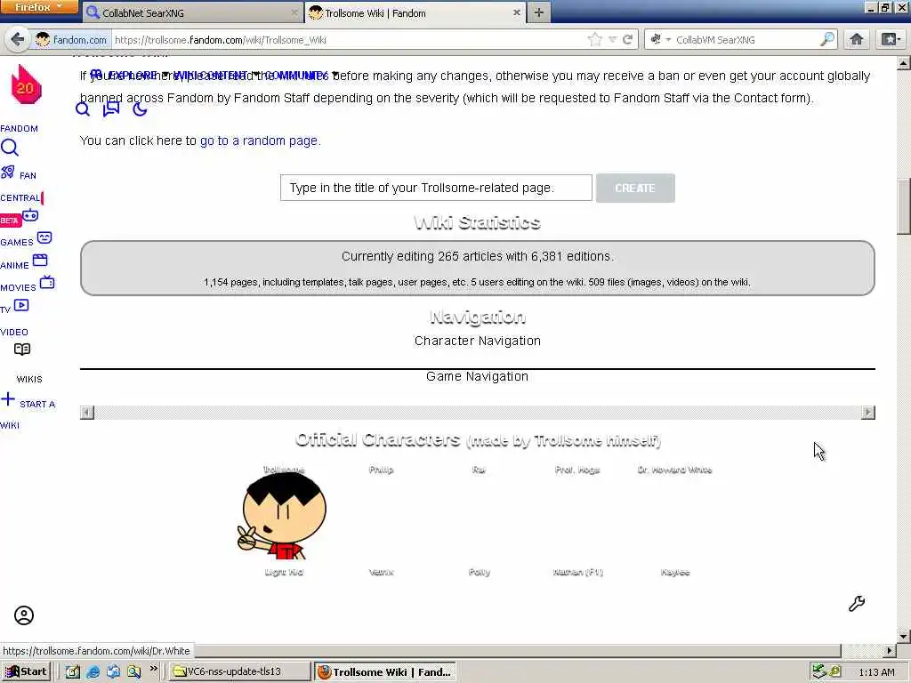Switch to the CollabNet SearXNG tab
Image resolution: width=911 pixels, height=683 pixels.
193,12
